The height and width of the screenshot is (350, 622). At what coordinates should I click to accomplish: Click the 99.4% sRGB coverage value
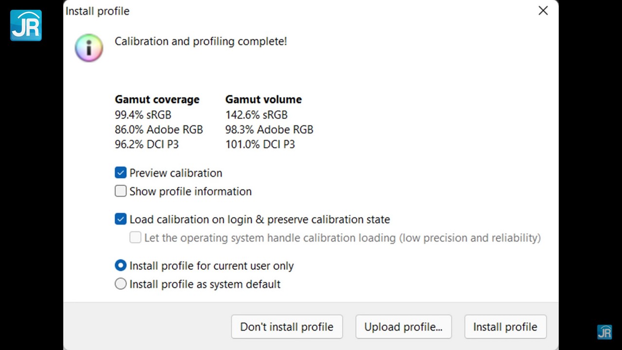[x=143, y=115]
